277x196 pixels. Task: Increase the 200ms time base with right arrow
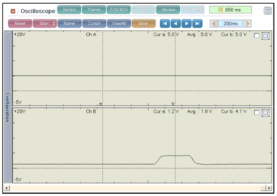pos(248,23)
